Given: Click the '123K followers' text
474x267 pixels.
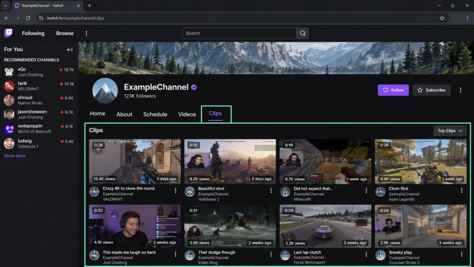Looking at the screenshot, I should click(140, 96).
